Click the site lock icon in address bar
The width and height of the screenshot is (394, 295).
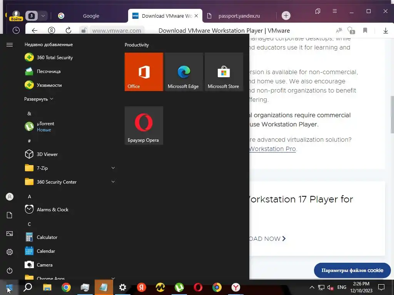(83, 31)
